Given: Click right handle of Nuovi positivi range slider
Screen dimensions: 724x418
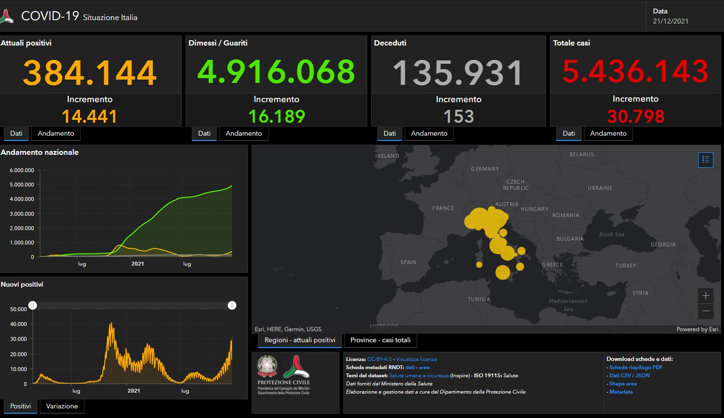Looking at the screenshot, I should (232, 305).
